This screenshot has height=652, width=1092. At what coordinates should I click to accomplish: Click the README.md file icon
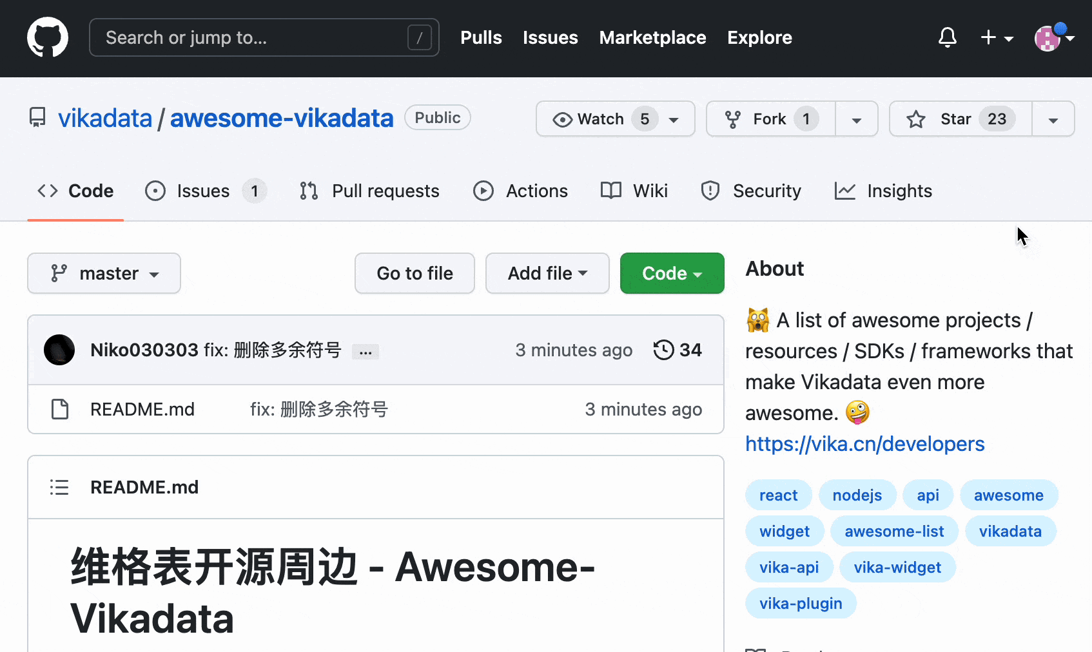pyautogui.click(x=60, y=409)
